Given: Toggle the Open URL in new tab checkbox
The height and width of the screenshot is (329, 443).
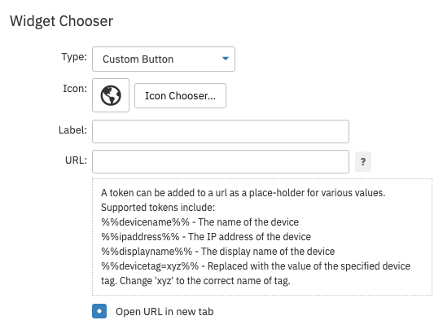Looking at the screenshot, I should coord(99,311).
